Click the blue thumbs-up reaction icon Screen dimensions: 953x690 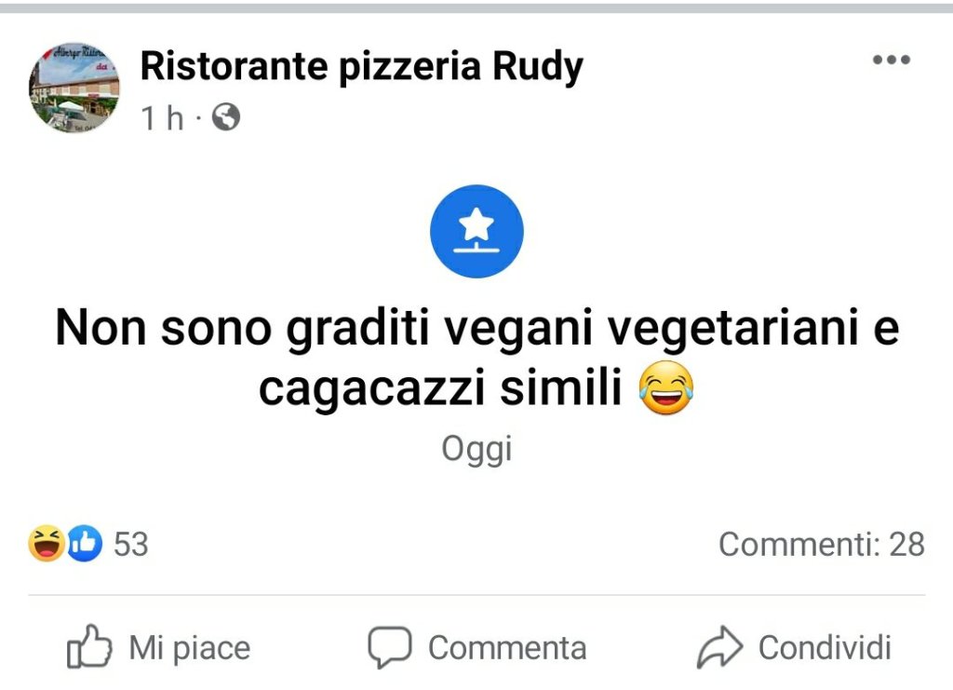click(84, 544)
